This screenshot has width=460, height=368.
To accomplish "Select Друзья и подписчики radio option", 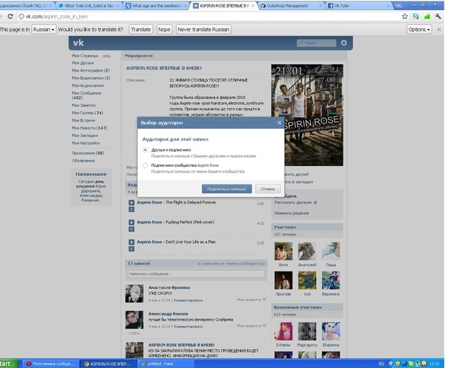I will tap(145, 150).
